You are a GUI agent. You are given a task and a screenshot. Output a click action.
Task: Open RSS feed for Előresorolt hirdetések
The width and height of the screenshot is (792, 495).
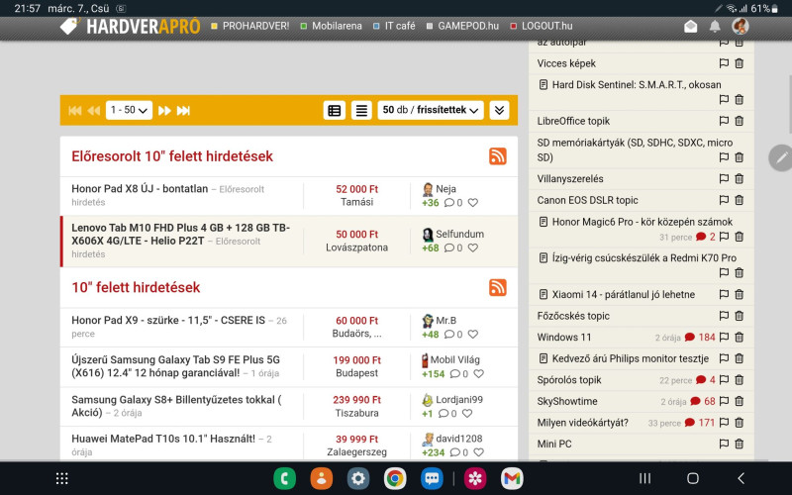498,156
